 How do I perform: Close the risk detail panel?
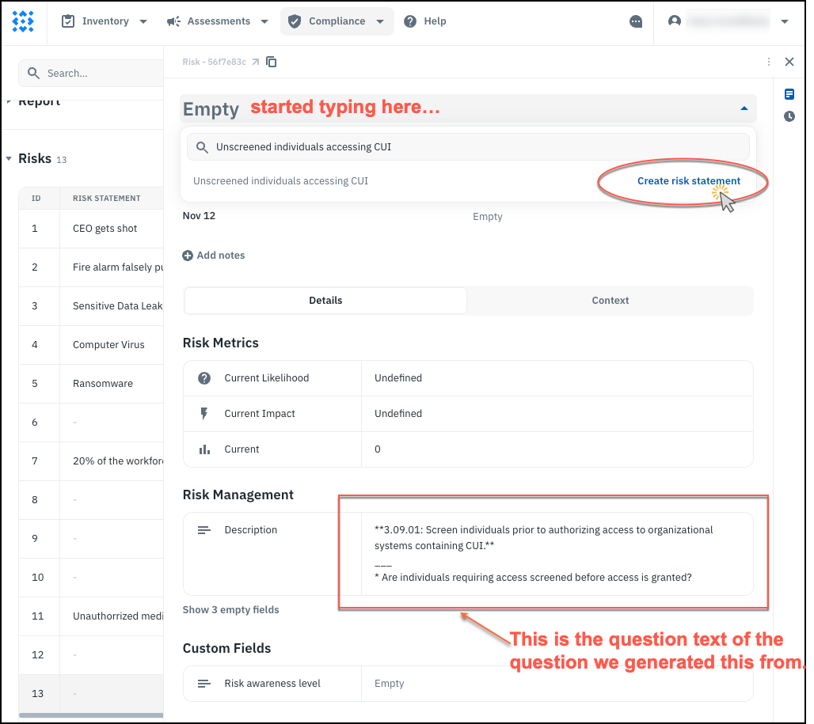(789, 62)
